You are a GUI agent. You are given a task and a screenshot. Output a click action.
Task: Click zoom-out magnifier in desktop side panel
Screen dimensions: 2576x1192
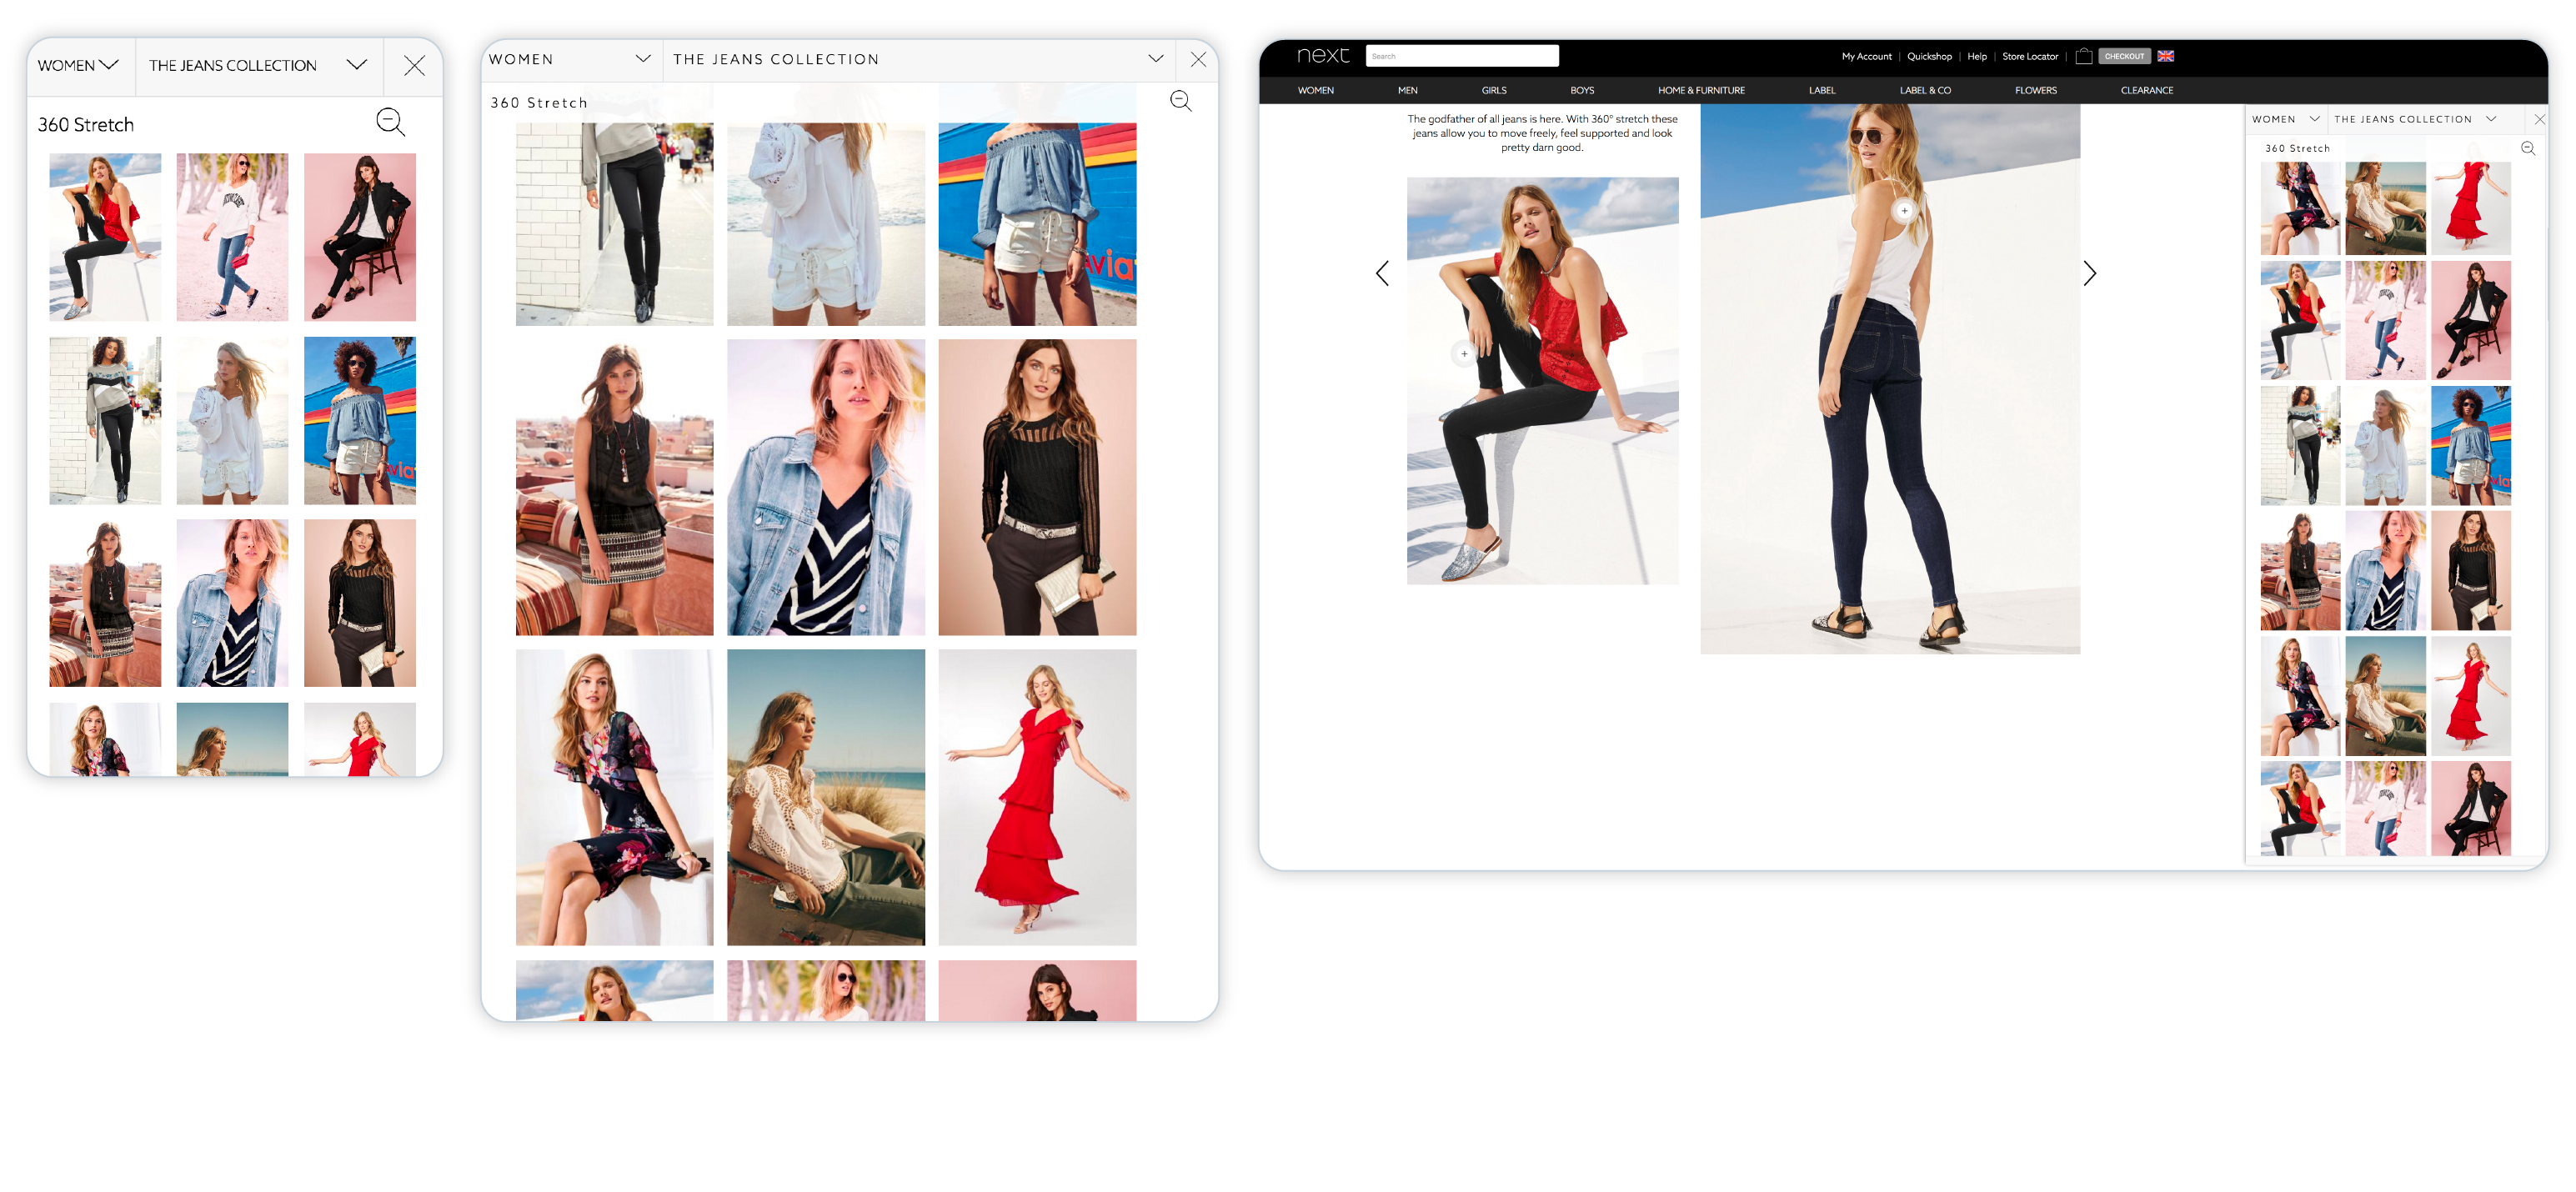(x=2527, y=148)
